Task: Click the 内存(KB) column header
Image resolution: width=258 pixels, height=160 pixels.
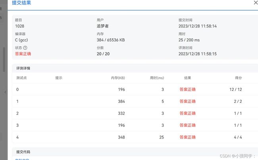Action: coord(118,78)
